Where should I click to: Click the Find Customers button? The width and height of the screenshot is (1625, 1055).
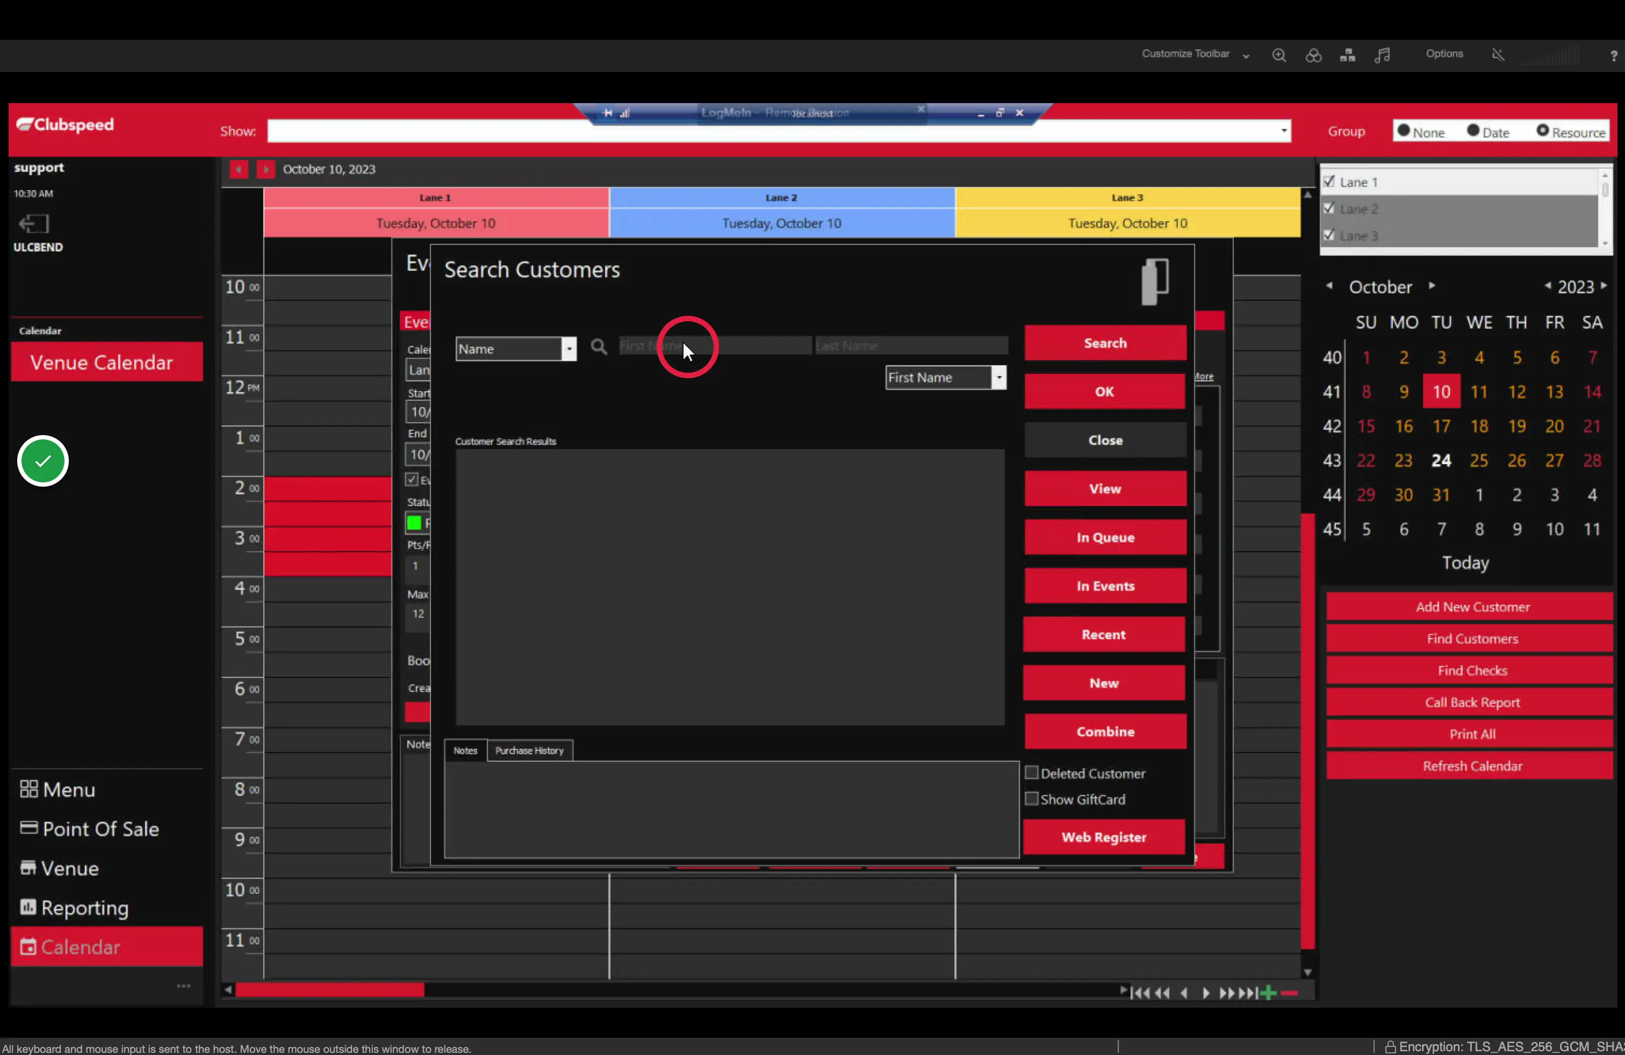click(1470, 639)
